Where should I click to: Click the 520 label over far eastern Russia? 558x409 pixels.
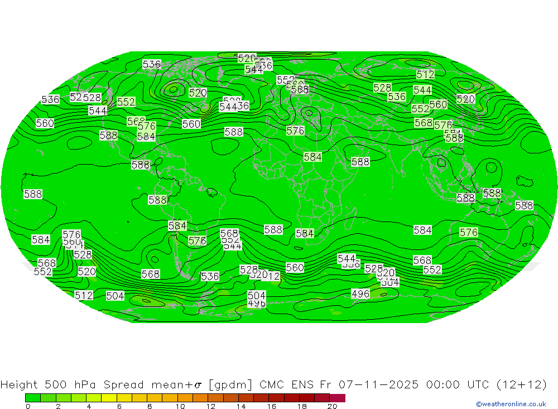pyautogui.click(x=466, y=99)
